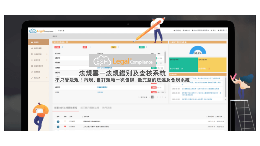This screenshot has height=146, width=260.
Task: Open the demo user account dropdown
Action: click(x=200, y=31)
